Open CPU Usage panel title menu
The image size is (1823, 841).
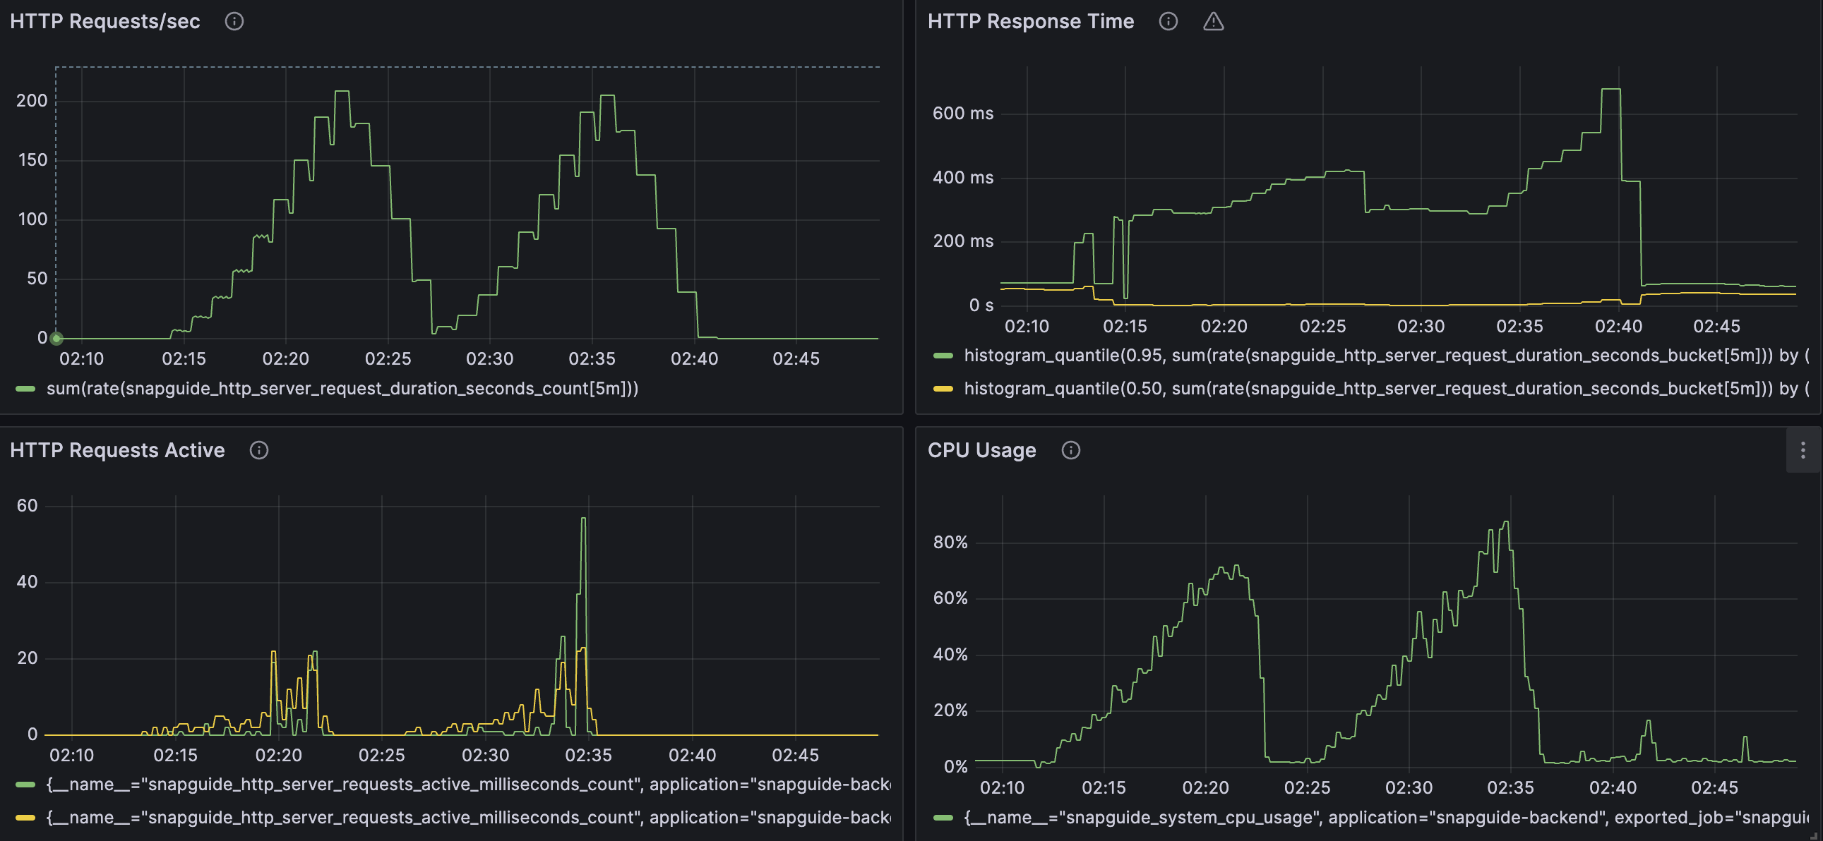(981, 450)
